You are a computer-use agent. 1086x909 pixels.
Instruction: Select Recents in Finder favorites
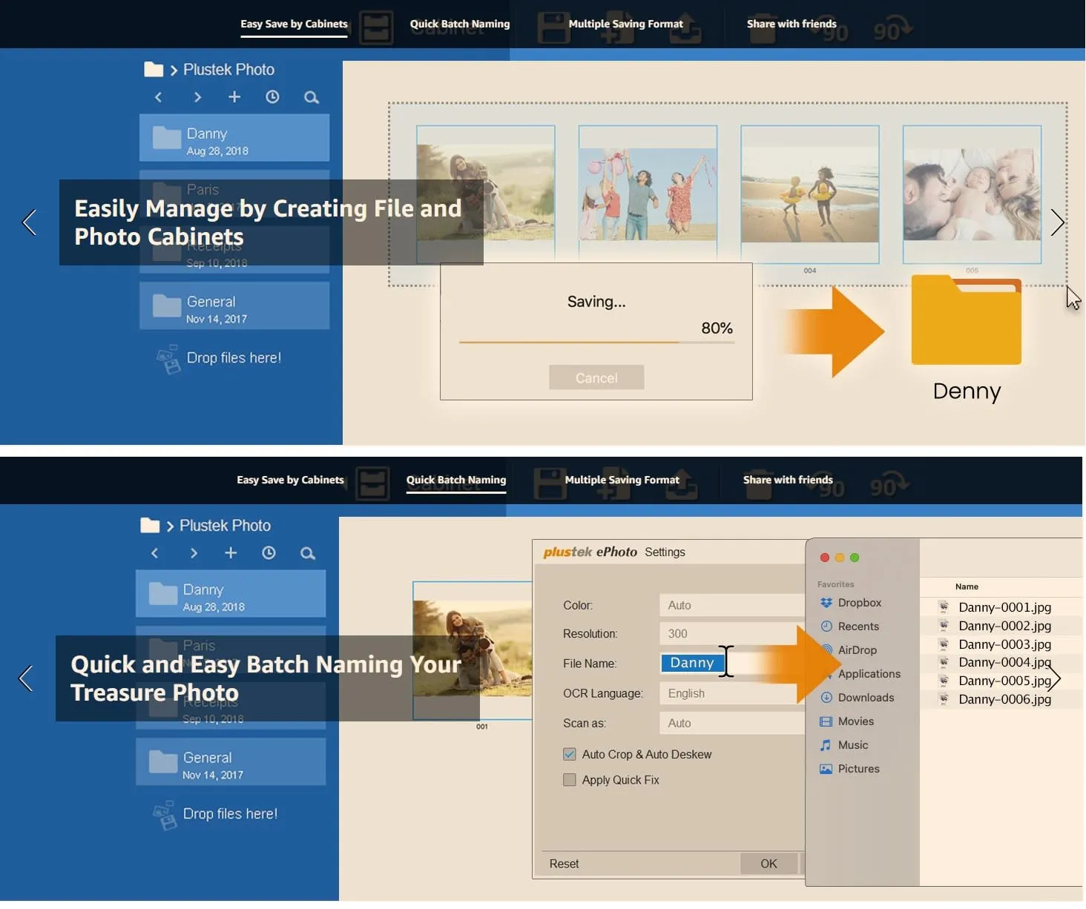point(858,627)
